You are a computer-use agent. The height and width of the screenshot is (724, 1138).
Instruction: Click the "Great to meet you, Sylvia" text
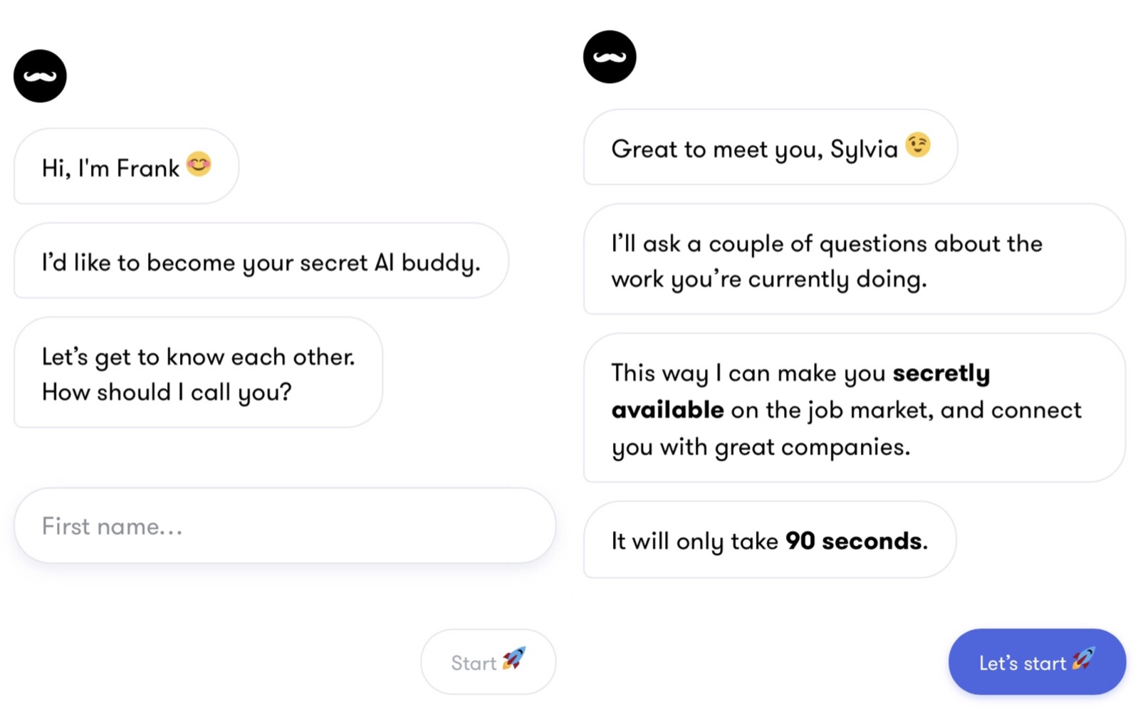pyautogui.click(x=754, y=149)
